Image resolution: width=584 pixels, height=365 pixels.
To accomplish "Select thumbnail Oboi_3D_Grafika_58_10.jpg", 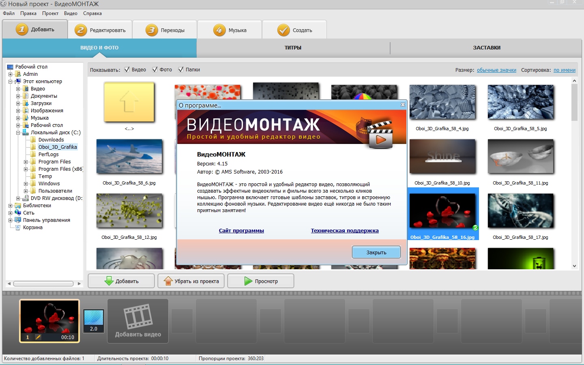I will pyautogui.click(x=442, y=156).
